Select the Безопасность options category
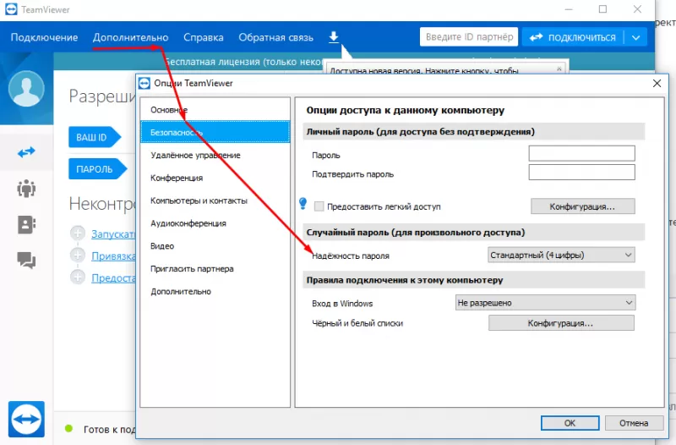Image resolution: width=676 pixels, height=445 pixels. [215, 132]
